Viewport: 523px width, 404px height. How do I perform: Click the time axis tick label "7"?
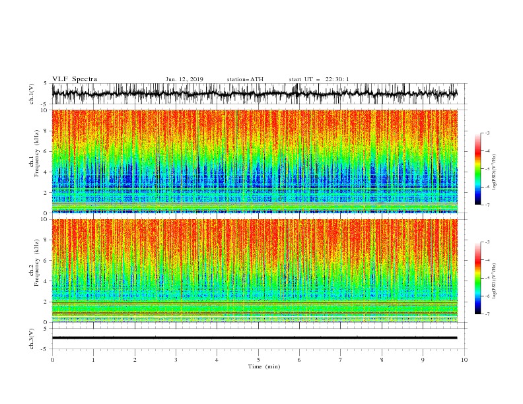click(341, 360)
